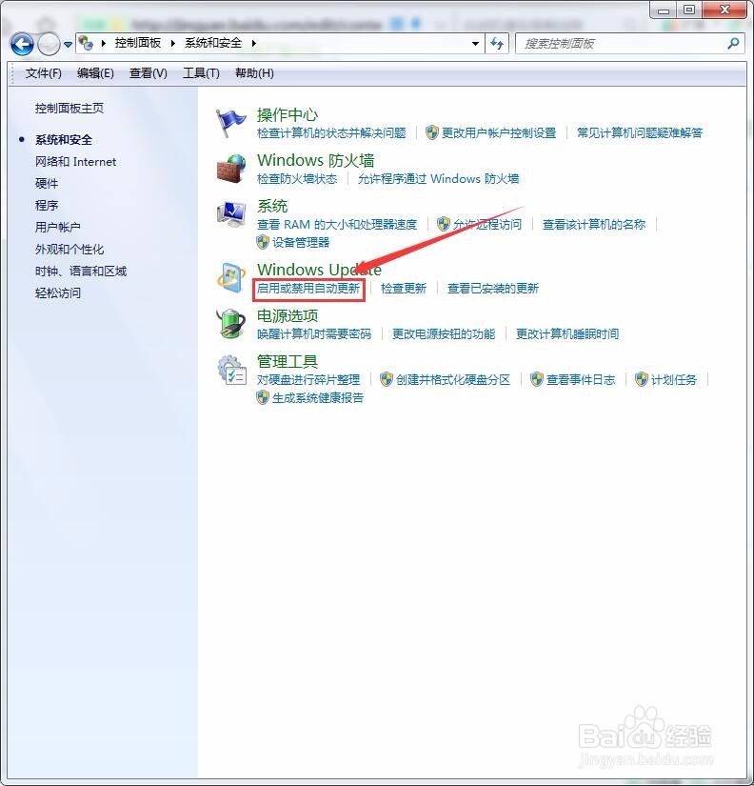Open 轻松访问 category in sidebar
This screenshot has width=754, height=786.
58,293
